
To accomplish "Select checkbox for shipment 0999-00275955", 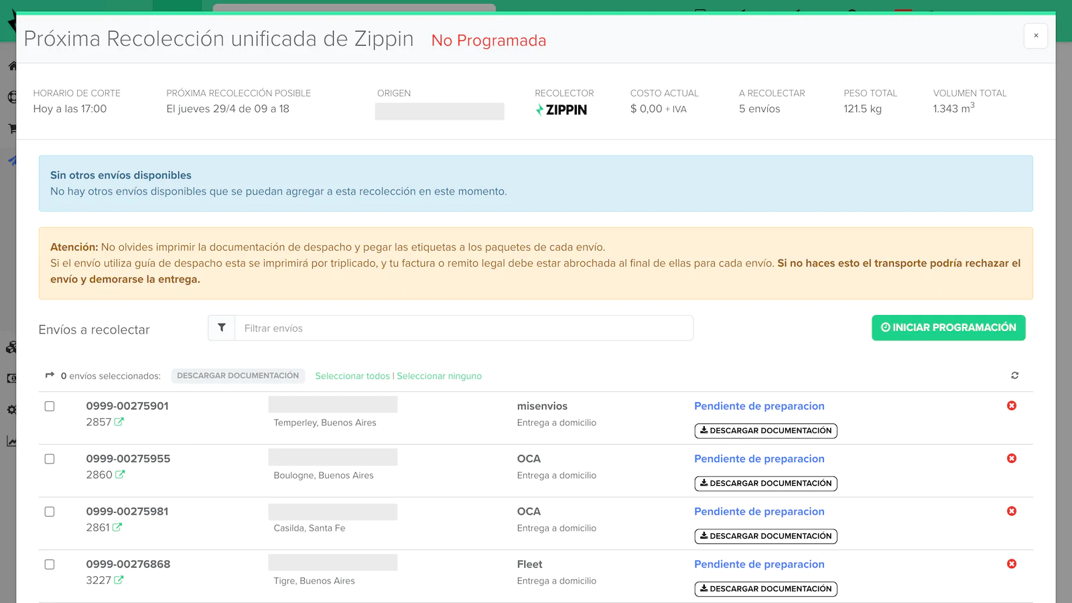I will 50,459.
